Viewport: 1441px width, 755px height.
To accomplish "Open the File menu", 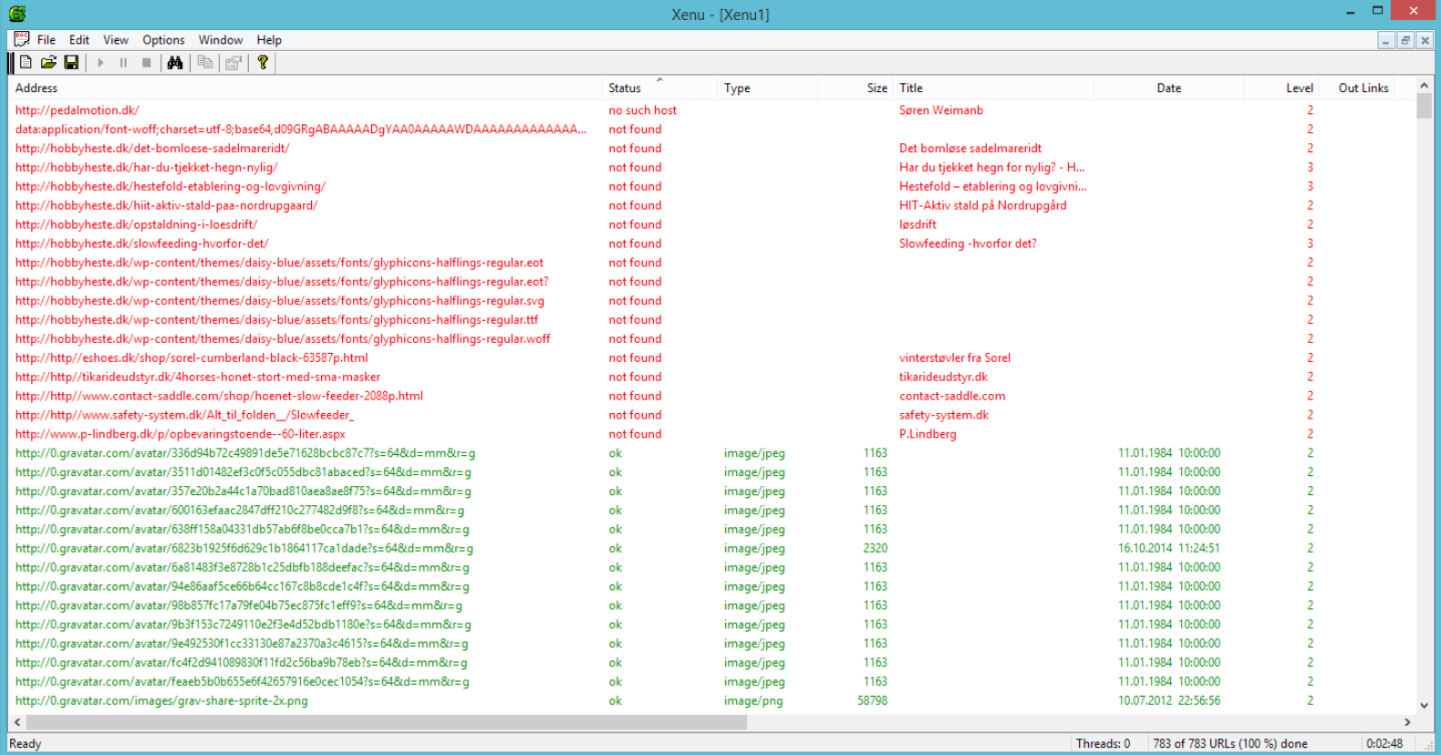I will pyautogui.click(x=47, y=40).
